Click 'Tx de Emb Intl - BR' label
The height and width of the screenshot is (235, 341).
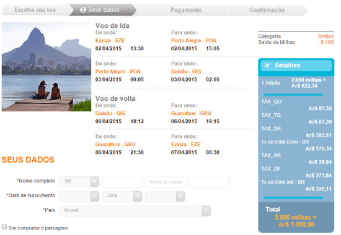coord(283,182)
